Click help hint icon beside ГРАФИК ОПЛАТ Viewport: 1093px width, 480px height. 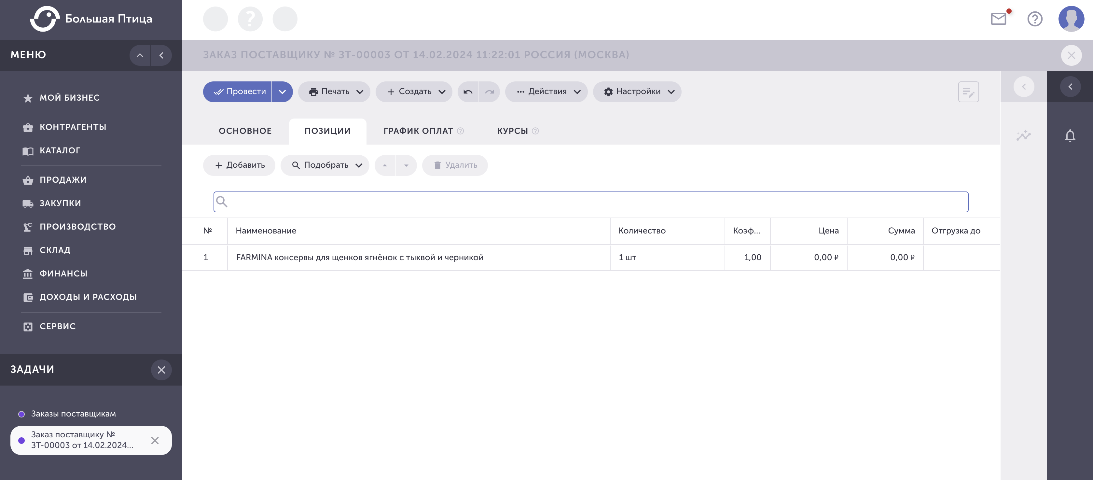pyautogui.click(x=460, y=131)
